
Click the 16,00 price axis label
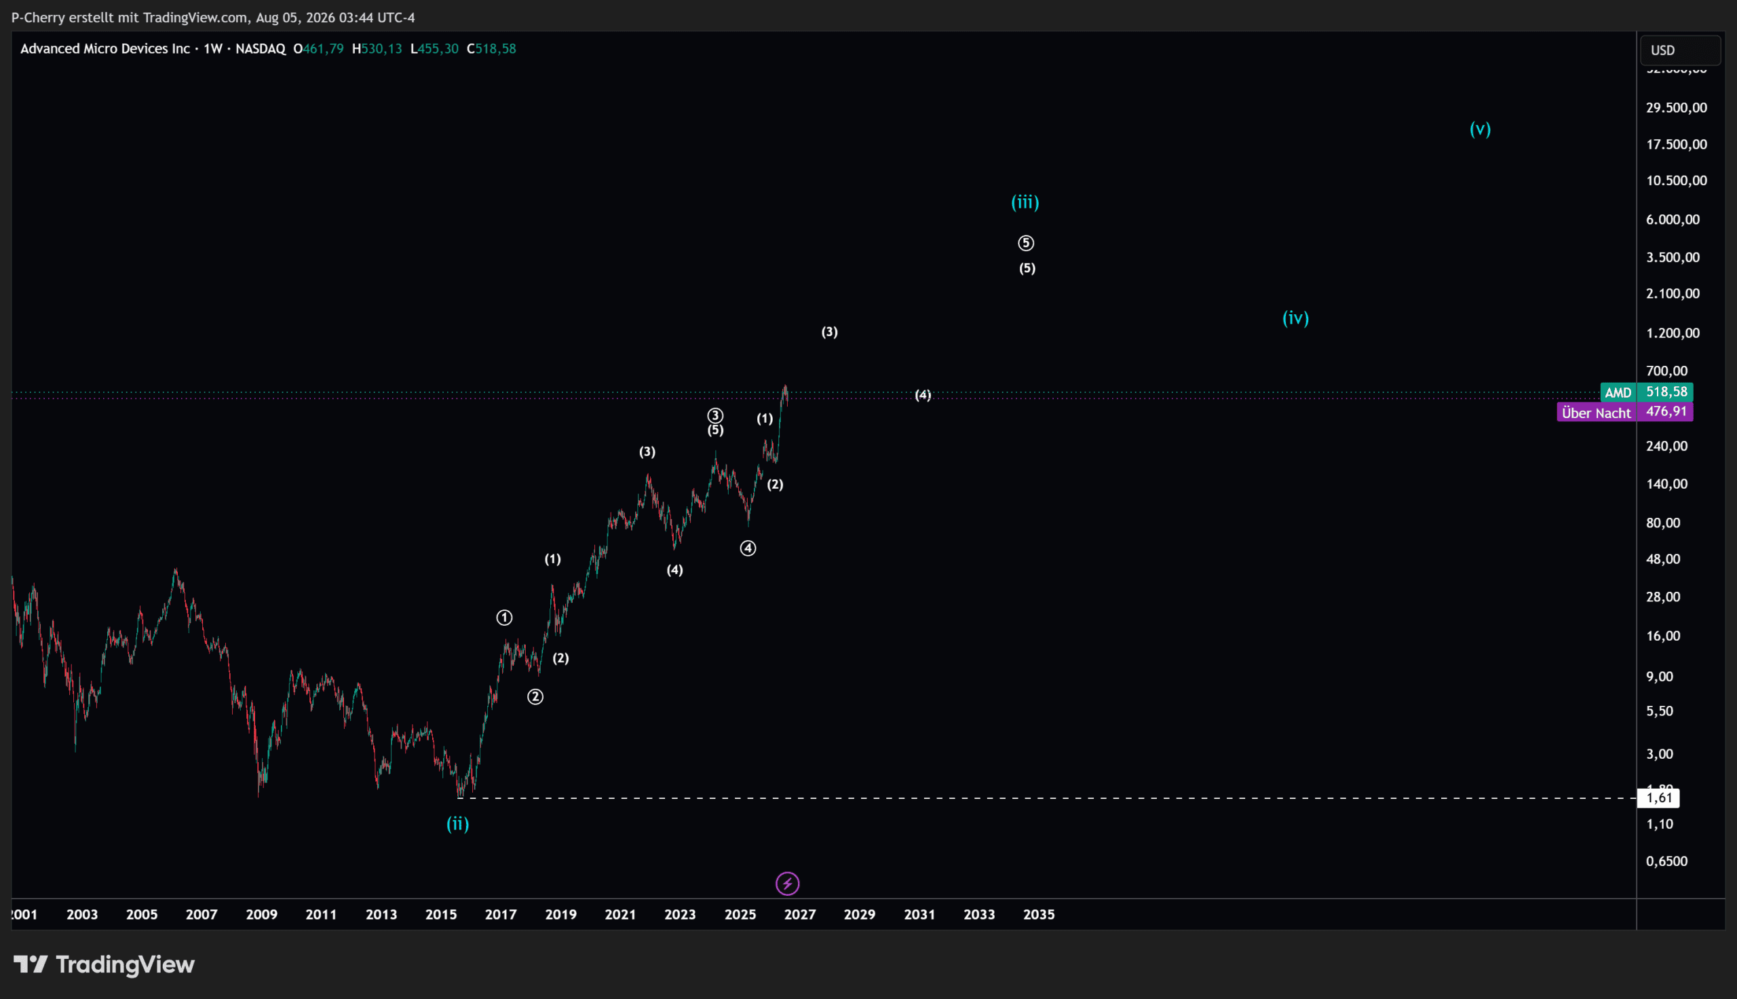point(1664,636)
